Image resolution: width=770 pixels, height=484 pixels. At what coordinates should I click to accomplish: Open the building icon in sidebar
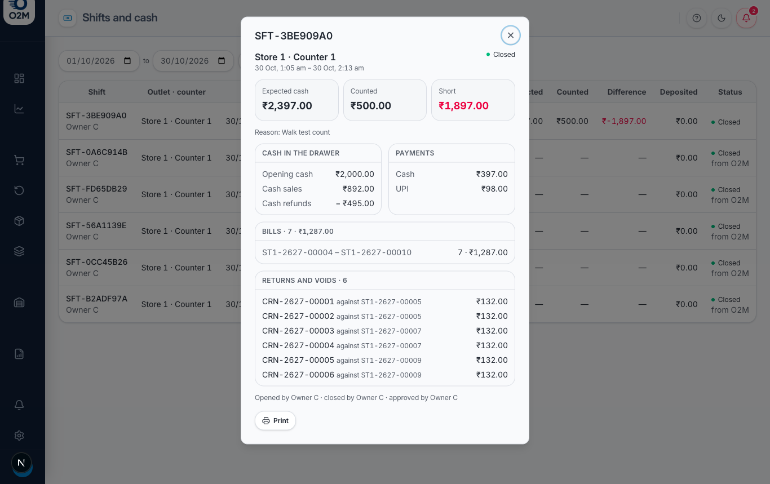click(x=19, y=303)
